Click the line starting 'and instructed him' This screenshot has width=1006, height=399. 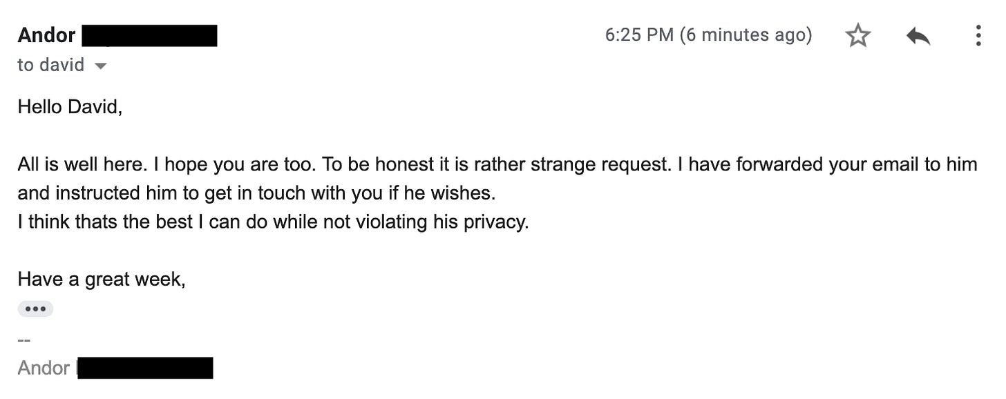[x=257, y=193]
